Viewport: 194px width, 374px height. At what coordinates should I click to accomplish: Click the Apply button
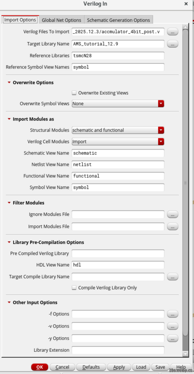pyautogui.click(x=119, y=367)
